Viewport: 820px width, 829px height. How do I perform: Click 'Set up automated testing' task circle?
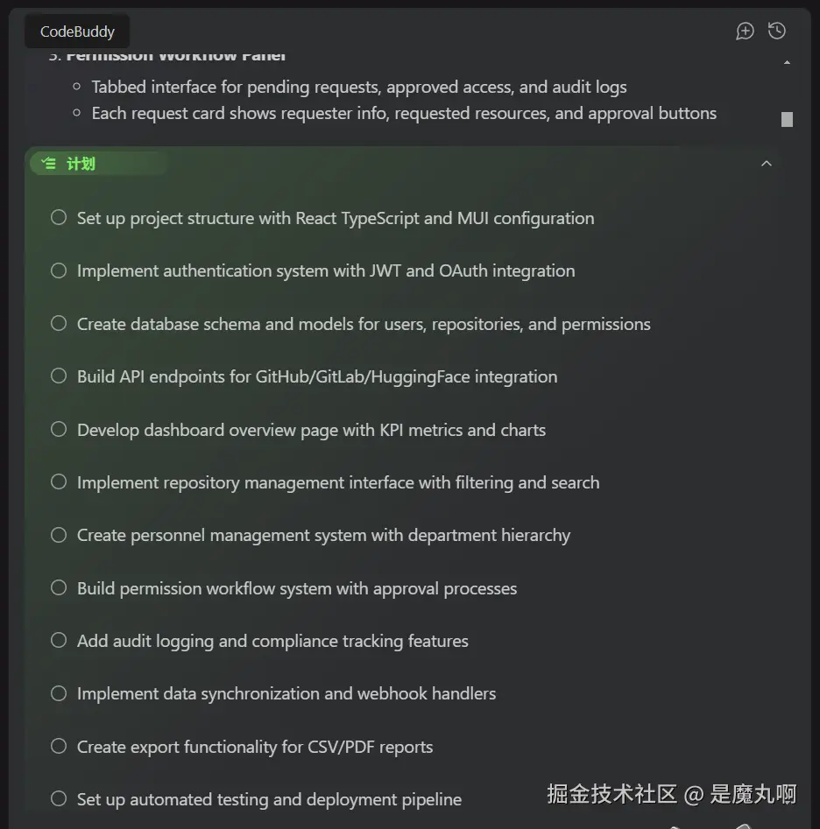(59, 798)
